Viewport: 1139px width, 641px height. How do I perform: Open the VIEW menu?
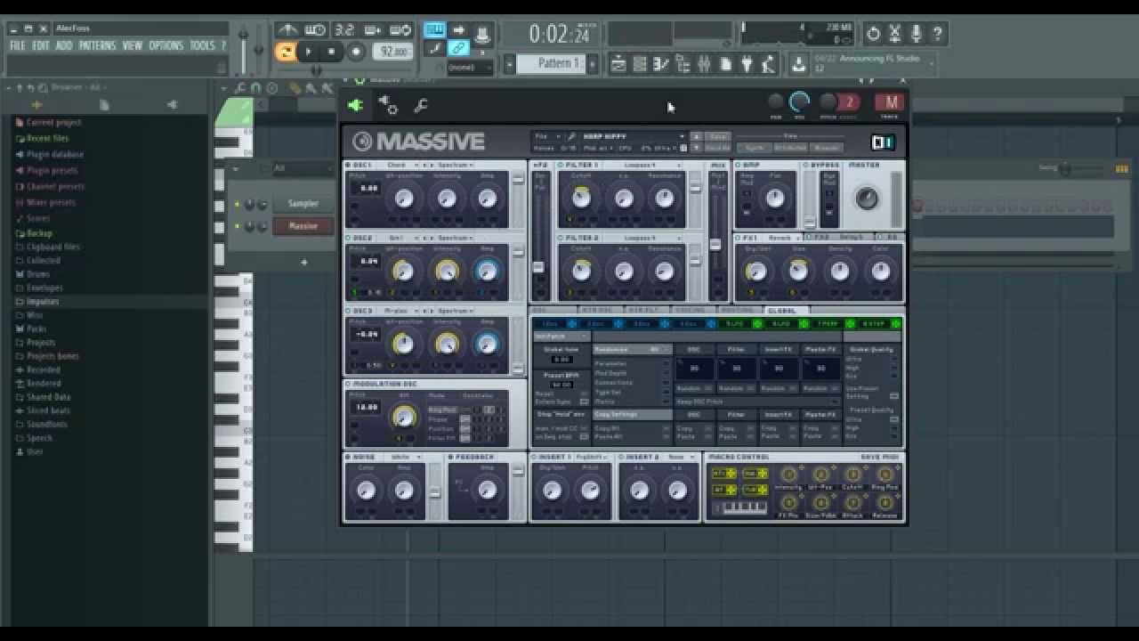click(132, 45)
